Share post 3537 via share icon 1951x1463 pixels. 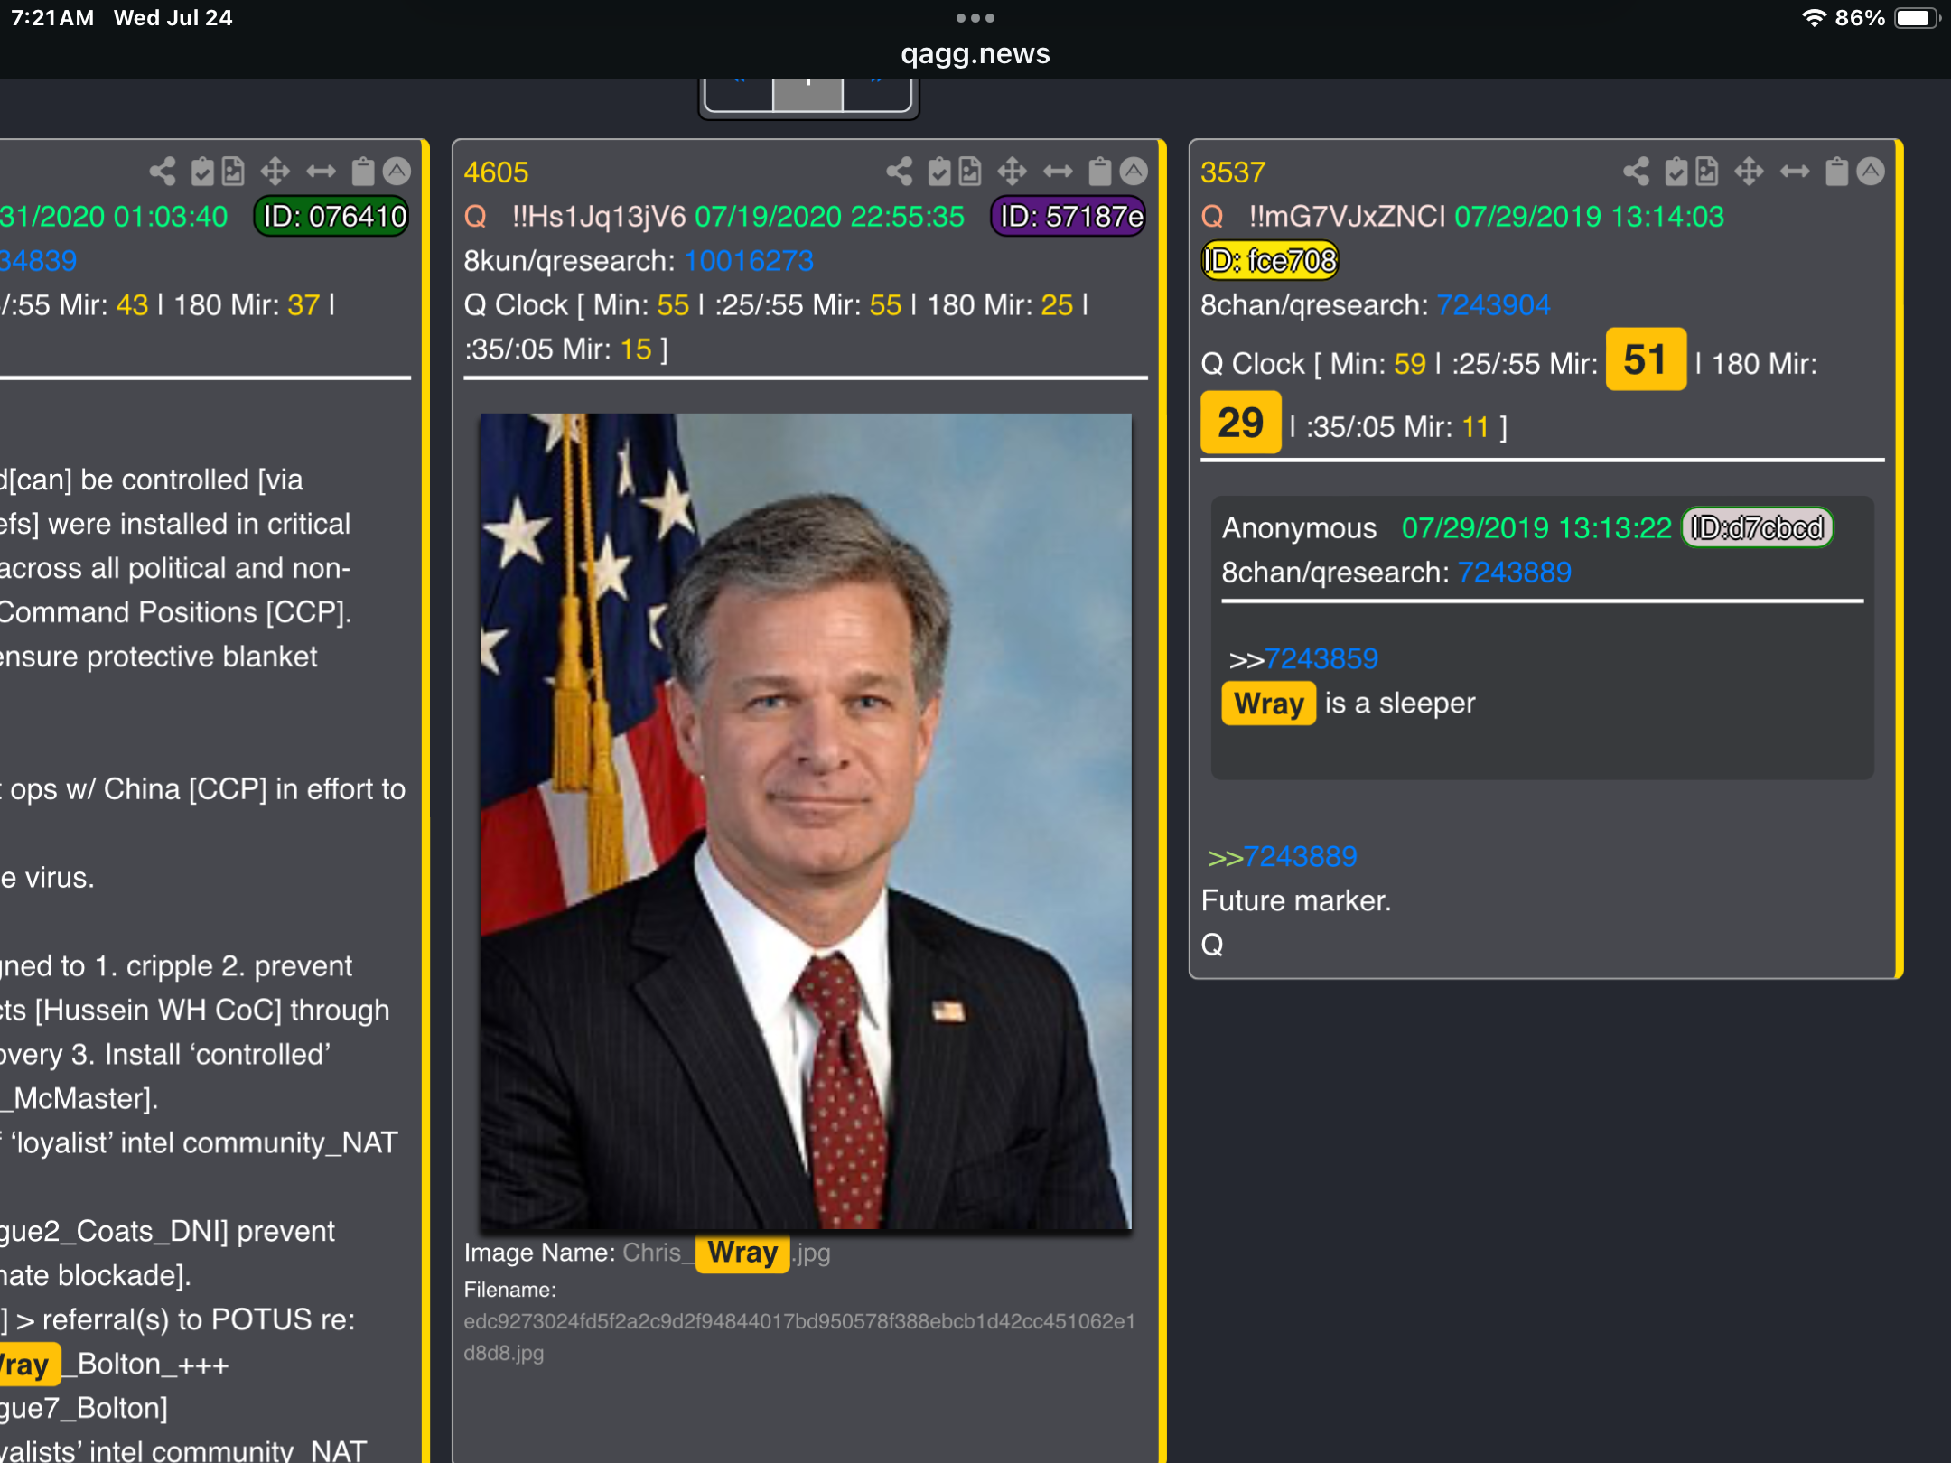(x=1636, y=171)
